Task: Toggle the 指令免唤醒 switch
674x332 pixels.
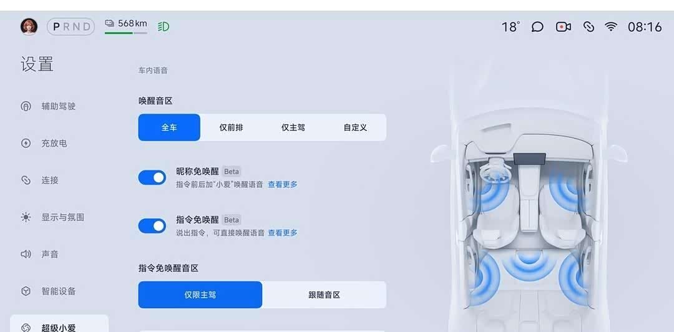Action: click(152, 226)
